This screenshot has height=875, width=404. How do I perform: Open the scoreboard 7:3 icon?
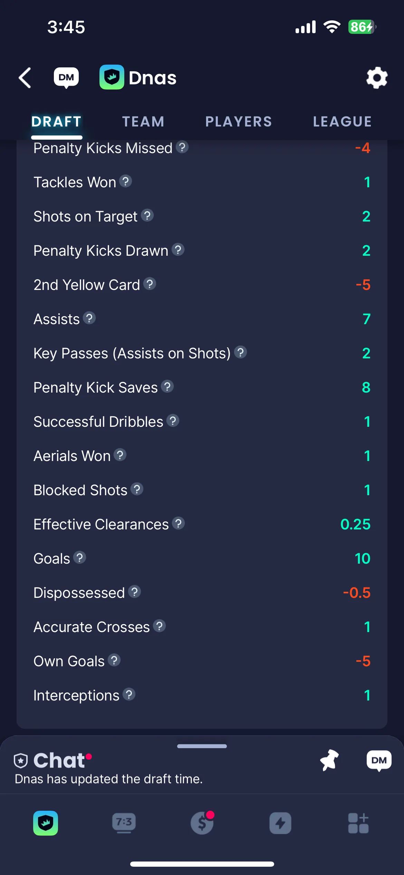click(124, 823)
